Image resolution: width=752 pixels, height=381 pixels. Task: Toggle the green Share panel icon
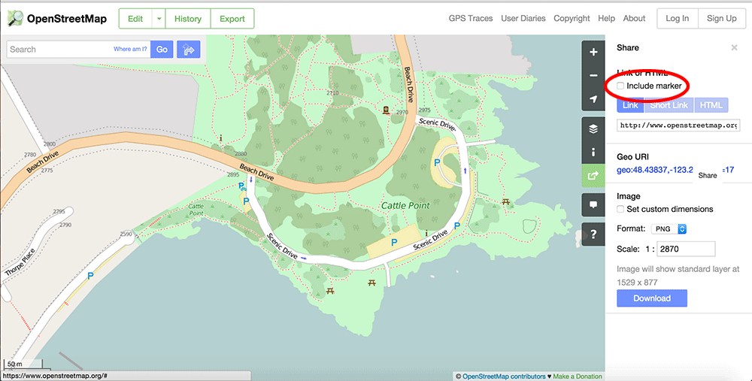[x=593, y=175]
